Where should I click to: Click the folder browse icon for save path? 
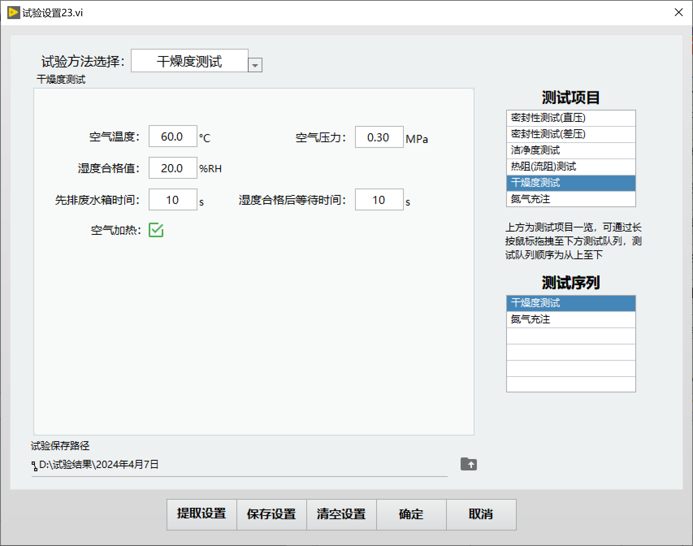point(468,464)
